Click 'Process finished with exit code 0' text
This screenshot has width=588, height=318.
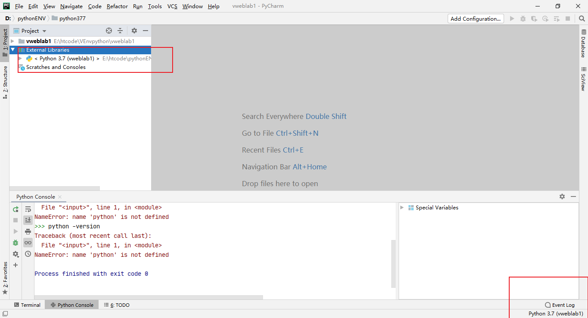(91, 274)
